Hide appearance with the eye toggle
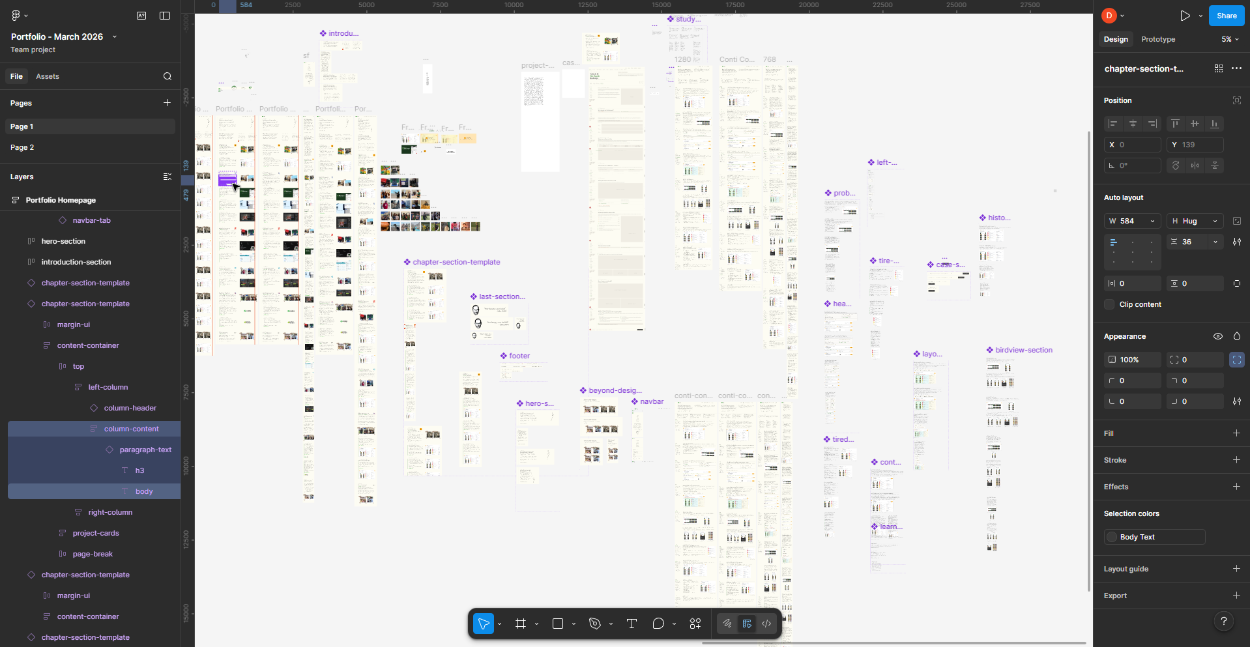1250x647 pixels. tap(1217, 336)
